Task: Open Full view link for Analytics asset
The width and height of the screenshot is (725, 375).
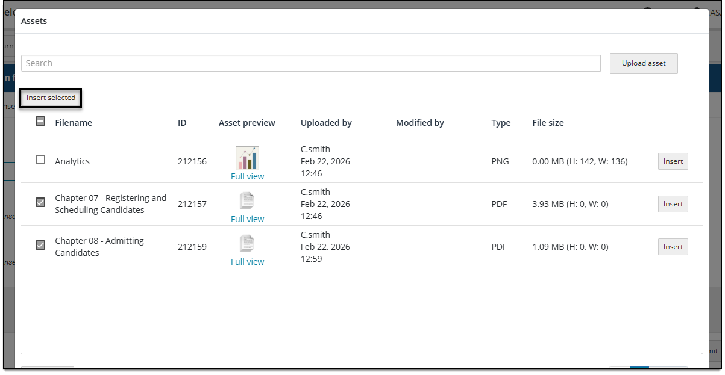Action: tap(247, 176)
